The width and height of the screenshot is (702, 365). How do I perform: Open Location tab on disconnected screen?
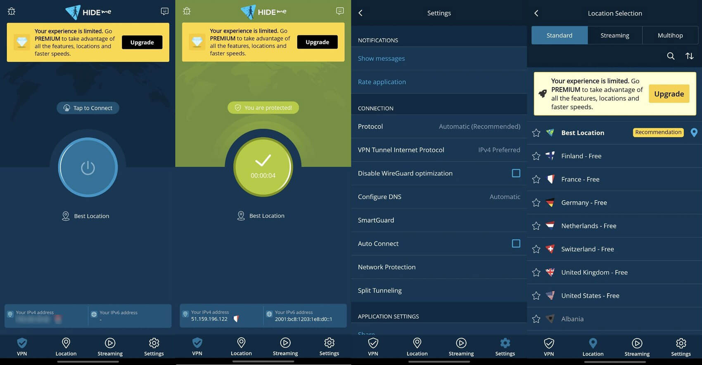(x=66, y=347)
